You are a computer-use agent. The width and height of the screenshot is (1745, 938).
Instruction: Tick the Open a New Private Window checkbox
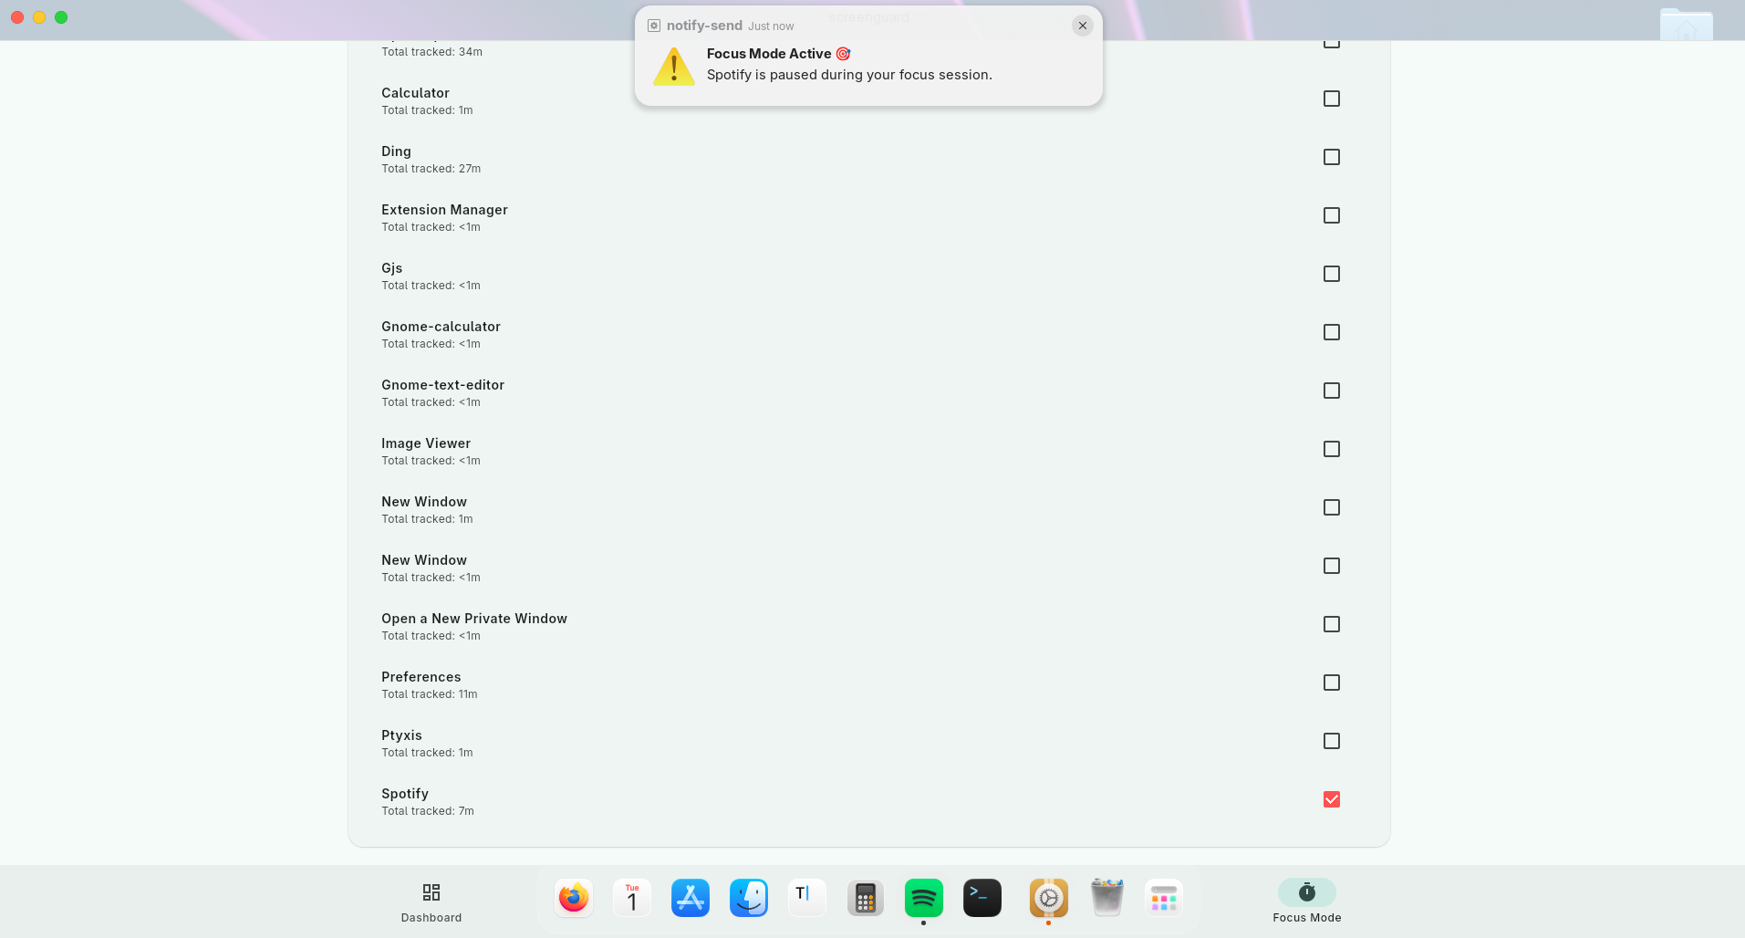(1332, 624)
